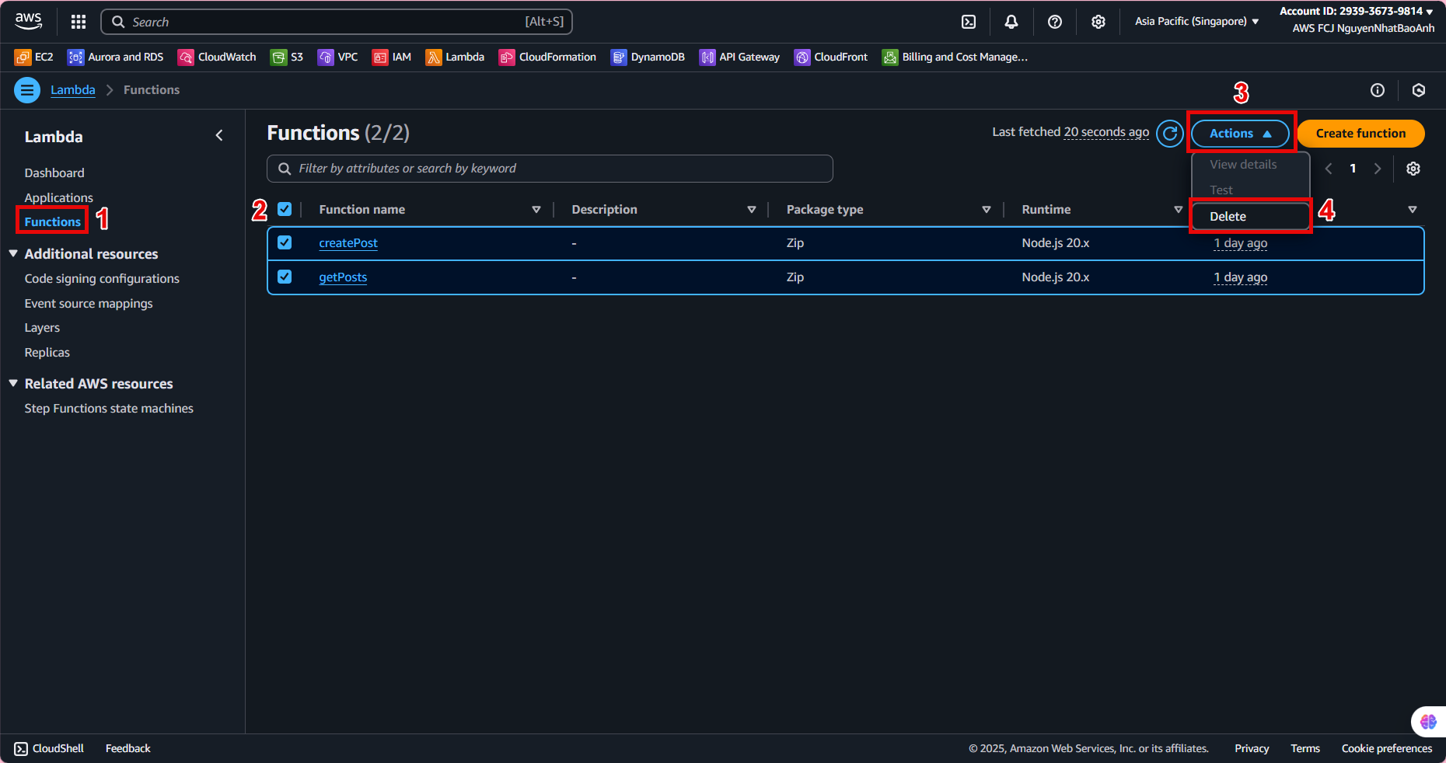Uncheck the select-all functions checkbox
This screenshot has width=1446, height=763.
coord(285,209)
